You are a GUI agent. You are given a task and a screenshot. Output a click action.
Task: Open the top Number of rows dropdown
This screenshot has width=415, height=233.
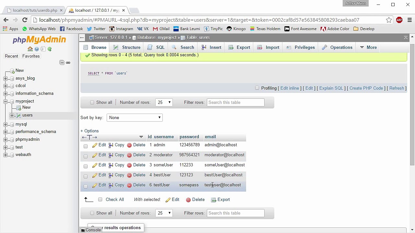click(164, 103)
